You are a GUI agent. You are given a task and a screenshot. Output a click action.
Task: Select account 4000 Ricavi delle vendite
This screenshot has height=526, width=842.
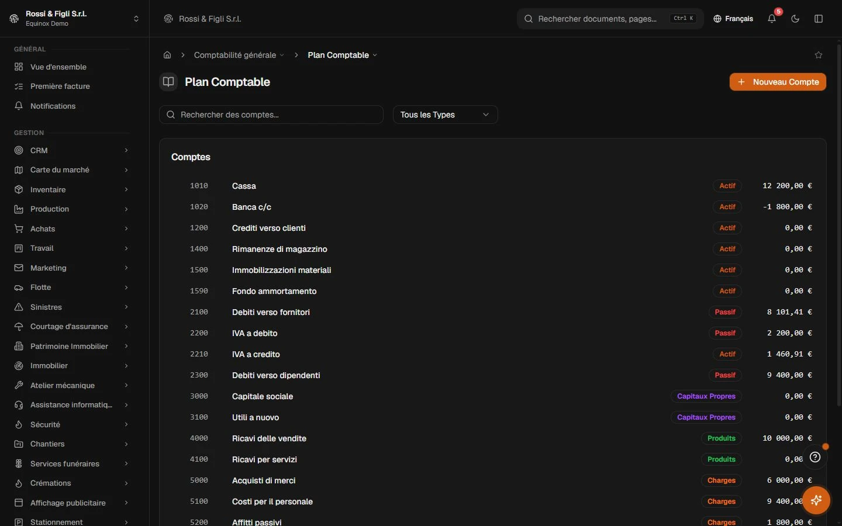493,438
